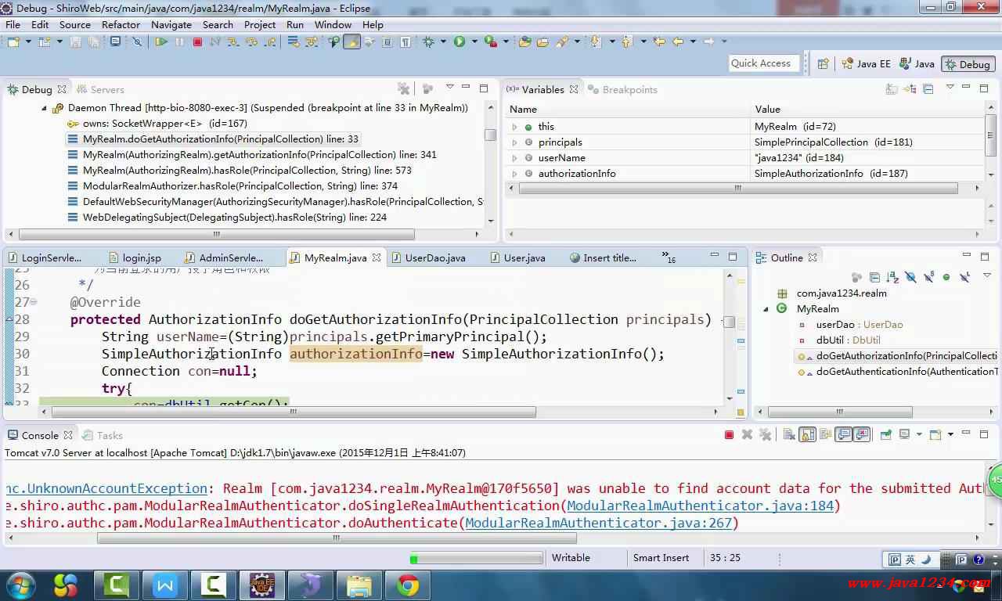The width and height of the screenshot is (1002, 601).
Task: Open the Refactor menu
Action: pyautogui.click(x=121, y=24)
